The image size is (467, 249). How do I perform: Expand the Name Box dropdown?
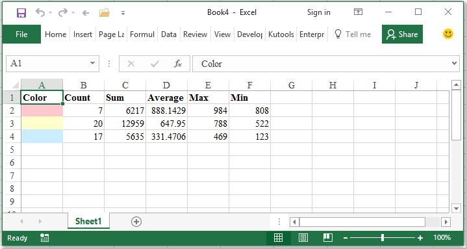93,63
